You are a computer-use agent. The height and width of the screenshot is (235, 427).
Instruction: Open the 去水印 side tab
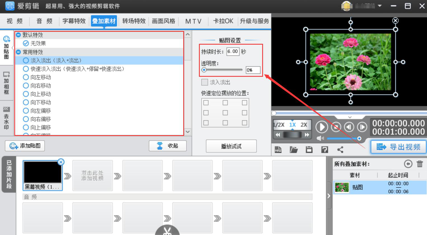point(6,118)
